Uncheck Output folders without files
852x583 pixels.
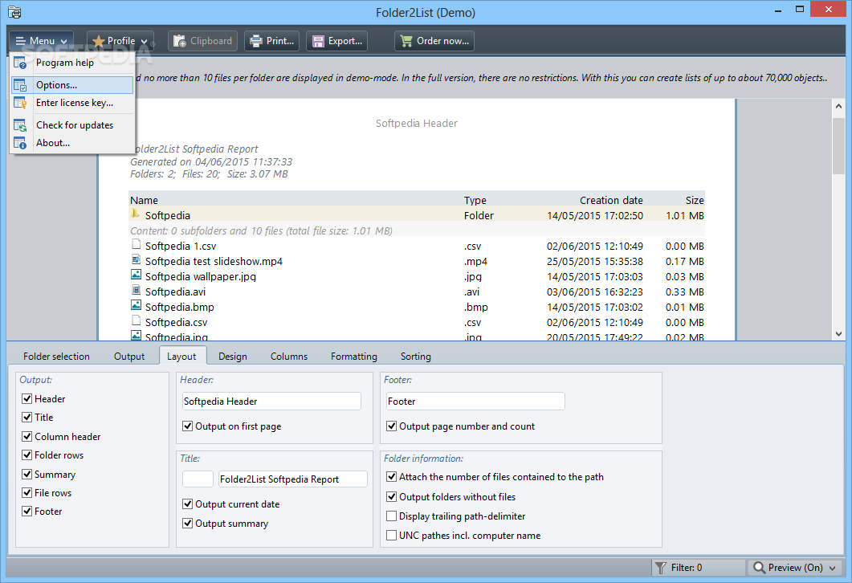(391, 497)
